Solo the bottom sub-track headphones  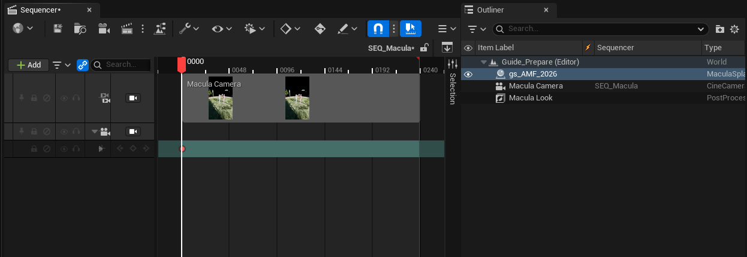(x=76, y=148)
